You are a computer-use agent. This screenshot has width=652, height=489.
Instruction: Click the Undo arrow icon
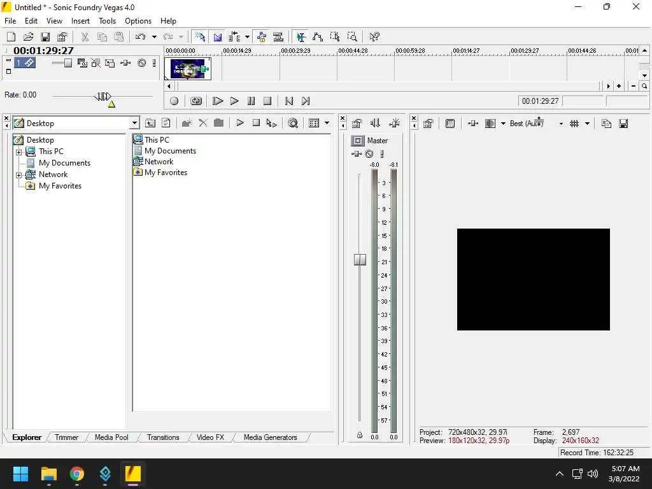point(140,37)
